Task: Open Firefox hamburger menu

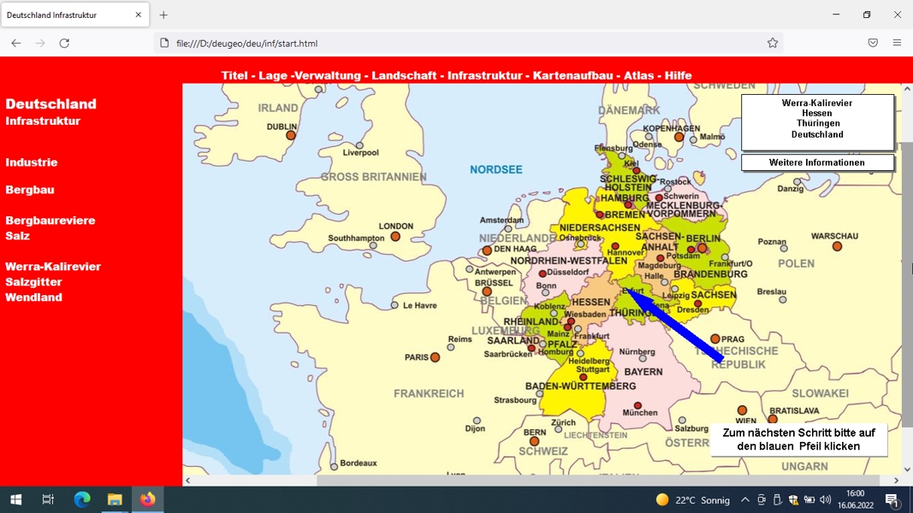Action: [897, 43]
